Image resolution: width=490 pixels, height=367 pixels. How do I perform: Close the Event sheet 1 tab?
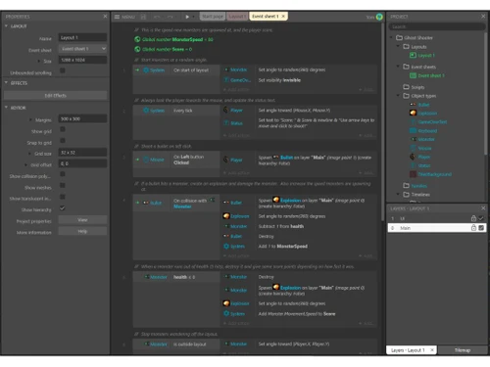click(283, 16)
